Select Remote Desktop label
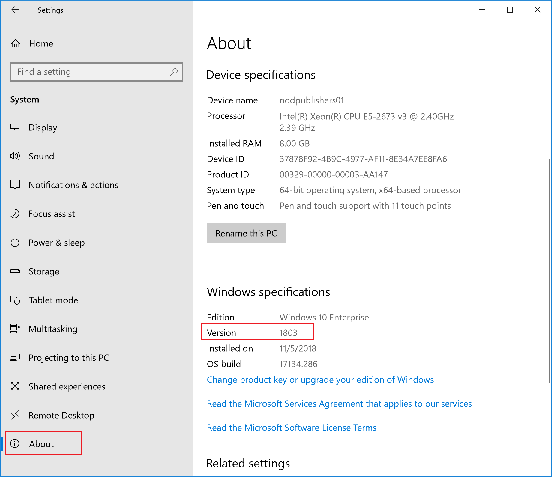552x477 pixels. (61, 416)
